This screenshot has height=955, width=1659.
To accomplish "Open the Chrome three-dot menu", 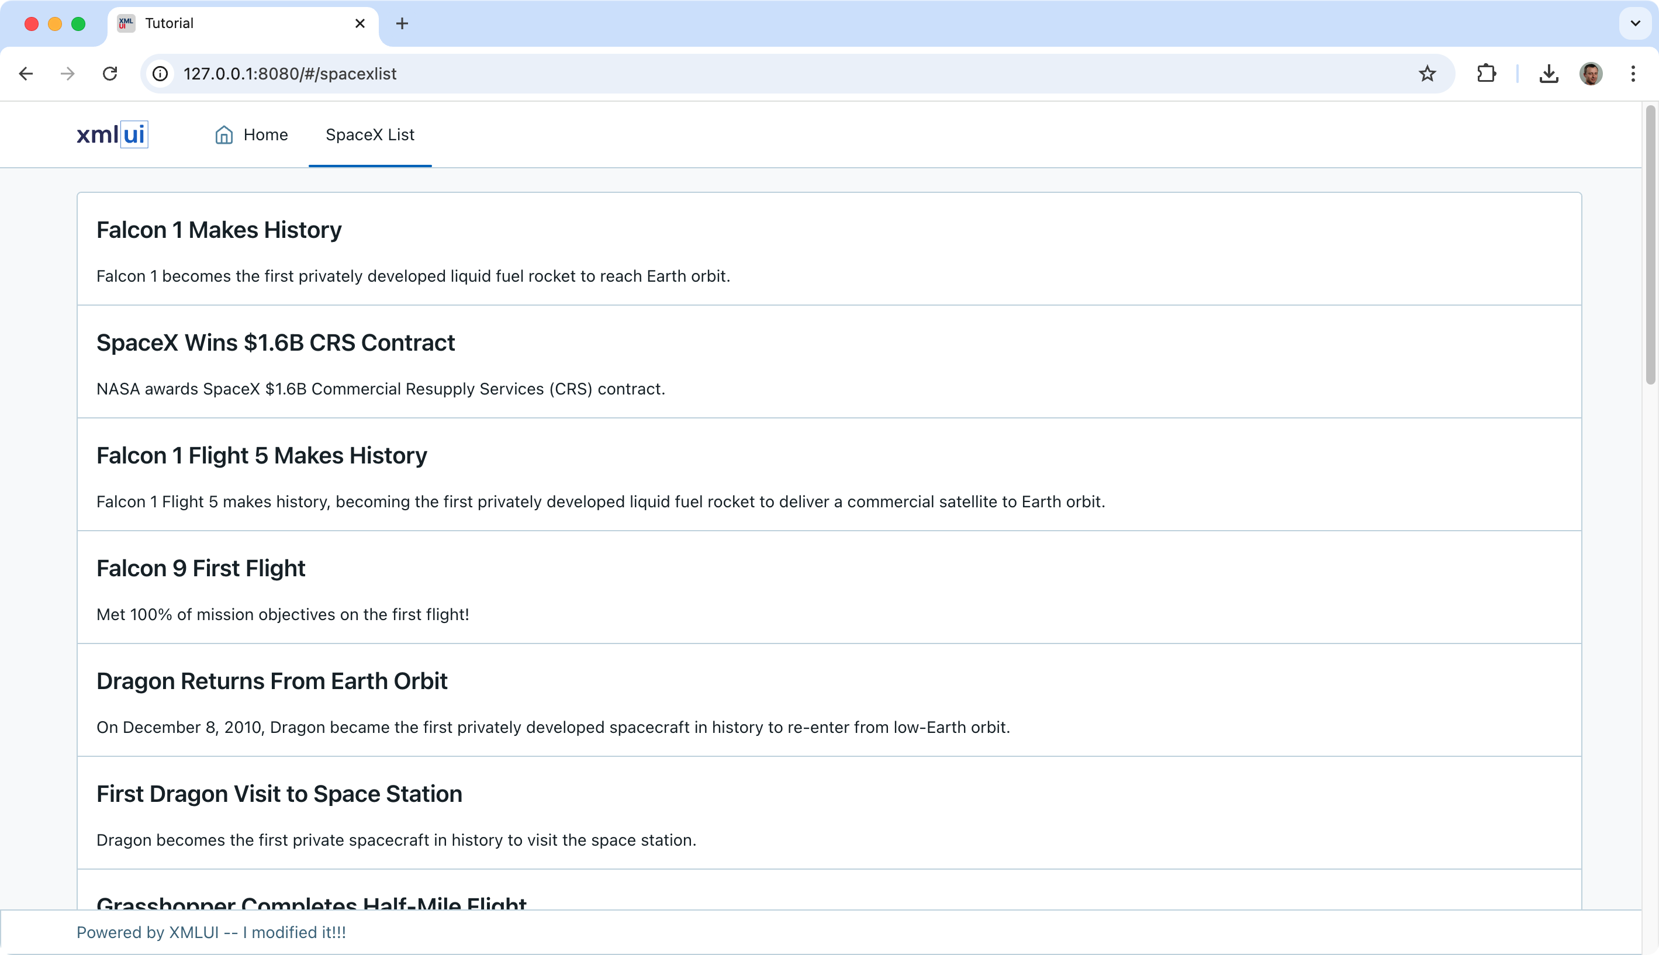I will (x=1633, y=74).
